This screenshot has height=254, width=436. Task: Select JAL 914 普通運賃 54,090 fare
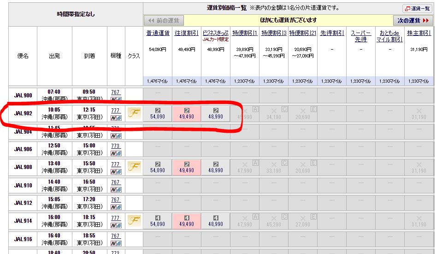[x=158, y=221]
